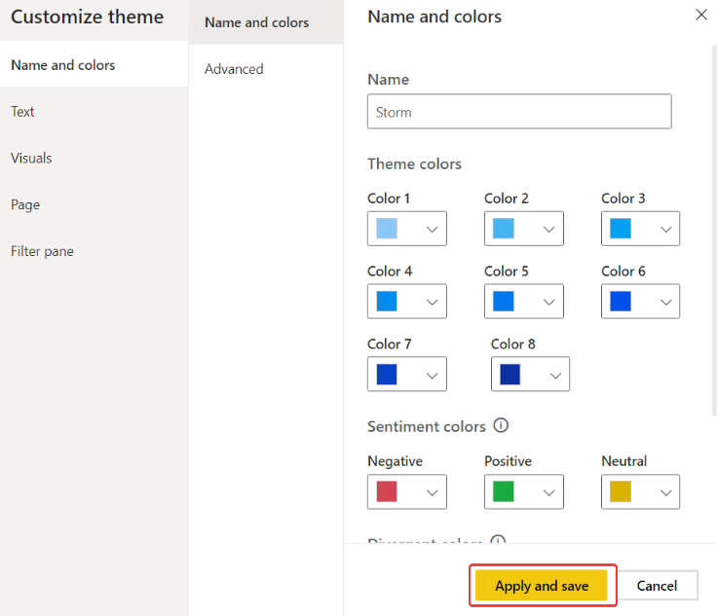717x616 pixels.
Task: Open the Color 6 dropdown arrow
Action: click(x=665, y=302)
